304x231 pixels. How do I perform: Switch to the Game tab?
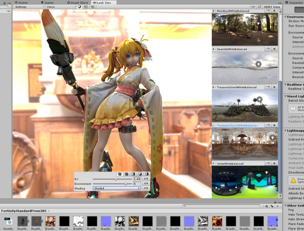(47, 2)
